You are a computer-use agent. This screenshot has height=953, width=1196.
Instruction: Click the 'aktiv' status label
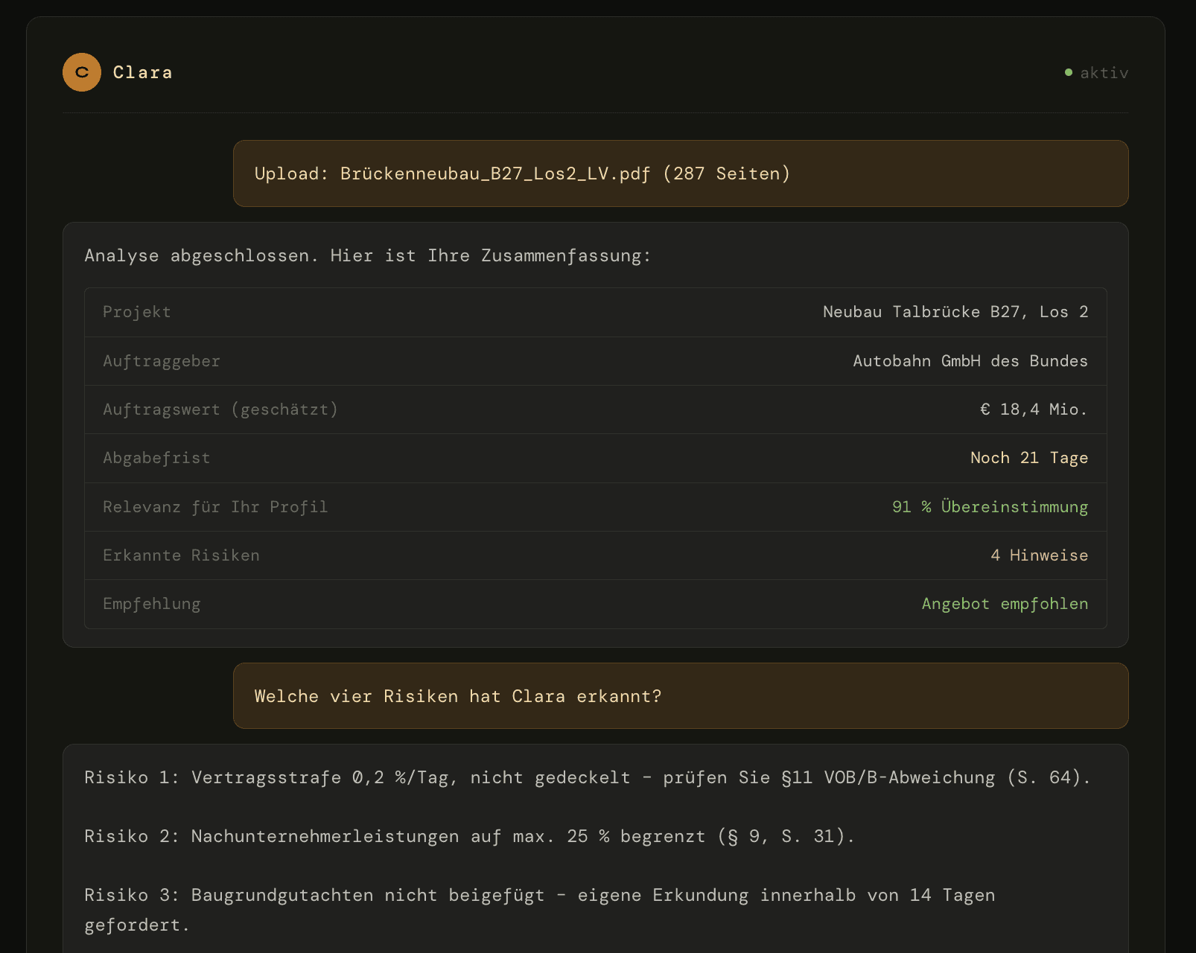[1104, 72]
